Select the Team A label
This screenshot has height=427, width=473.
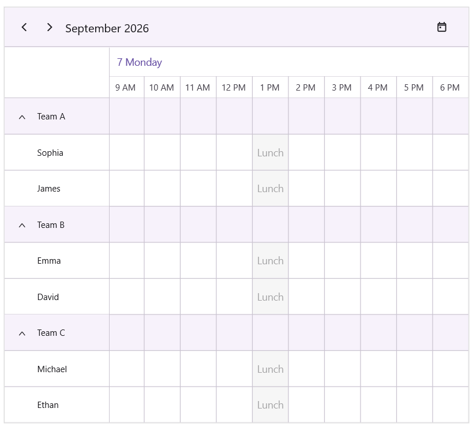[x=51, y=117]
